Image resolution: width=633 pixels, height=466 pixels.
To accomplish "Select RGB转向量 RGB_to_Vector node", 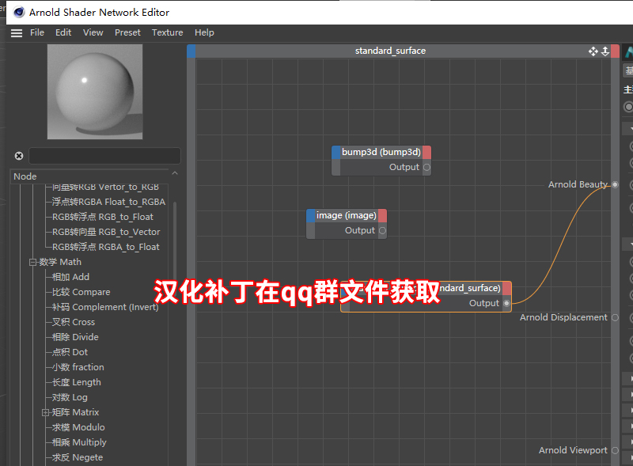I will click(106, 232).
